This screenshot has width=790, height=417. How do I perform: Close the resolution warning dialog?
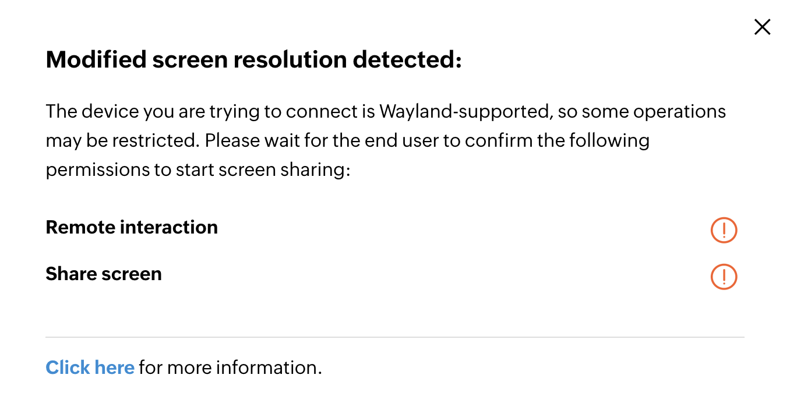pyautogui.click(x=762, y=27)
